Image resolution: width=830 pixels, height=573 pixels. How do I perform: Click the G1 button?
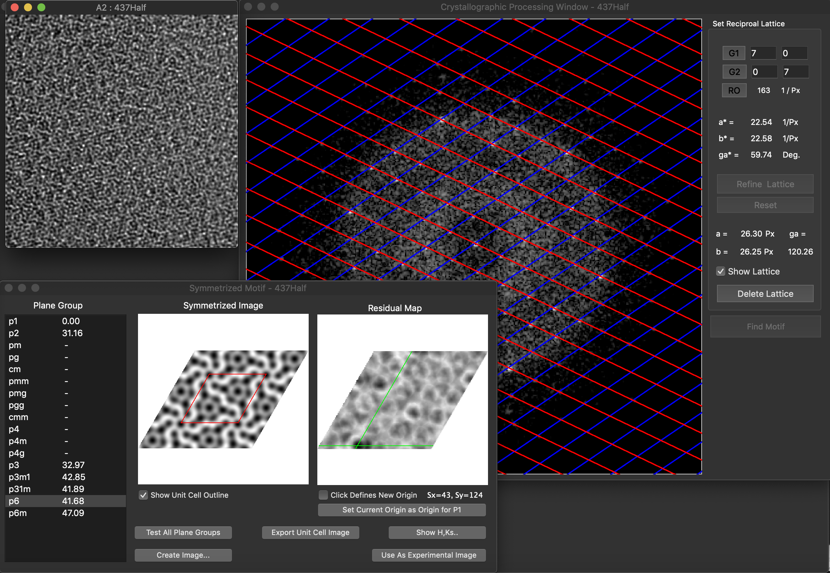click(x=733, y=54)
